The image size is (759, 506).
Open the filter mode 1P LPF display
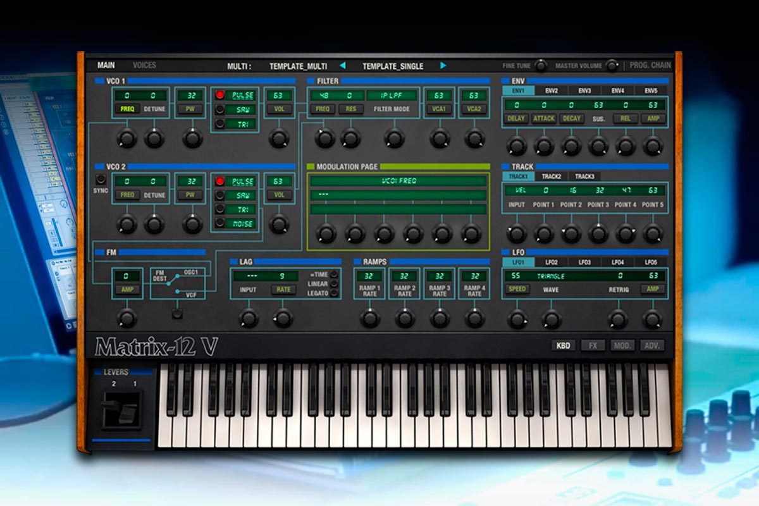point(392,96)
